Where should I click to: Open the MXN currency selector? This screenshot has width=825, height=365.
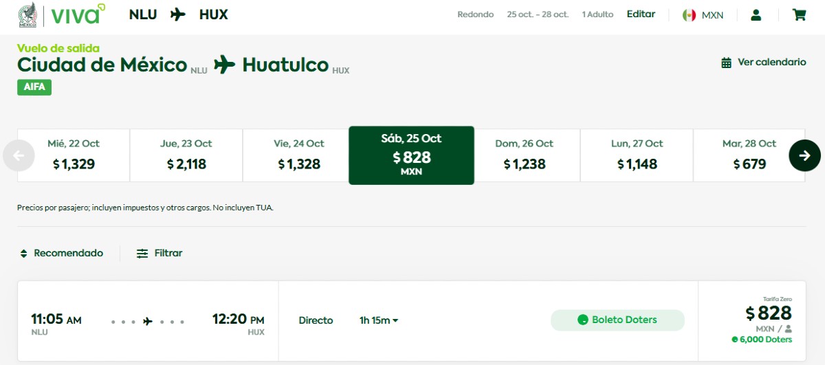[712, 15]
